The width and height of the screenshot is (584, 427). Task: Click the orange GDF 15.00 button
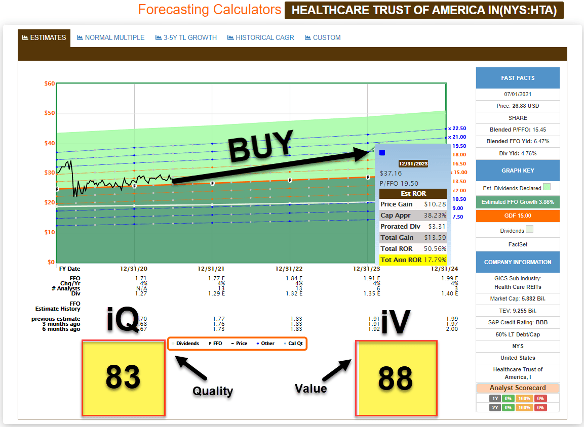point(518,216)
